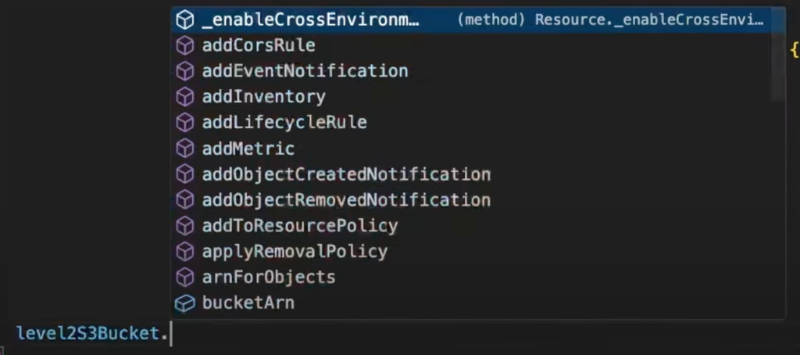The image size is (800, 355).
Task: Click the icon beside _enableCrossEnvironment suggestion
Action: 184,20
